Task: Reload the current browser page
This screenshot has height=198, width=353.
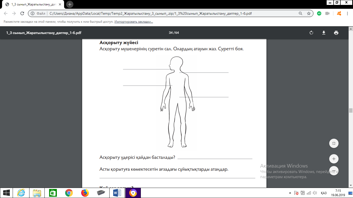Action: pos(22,13)
